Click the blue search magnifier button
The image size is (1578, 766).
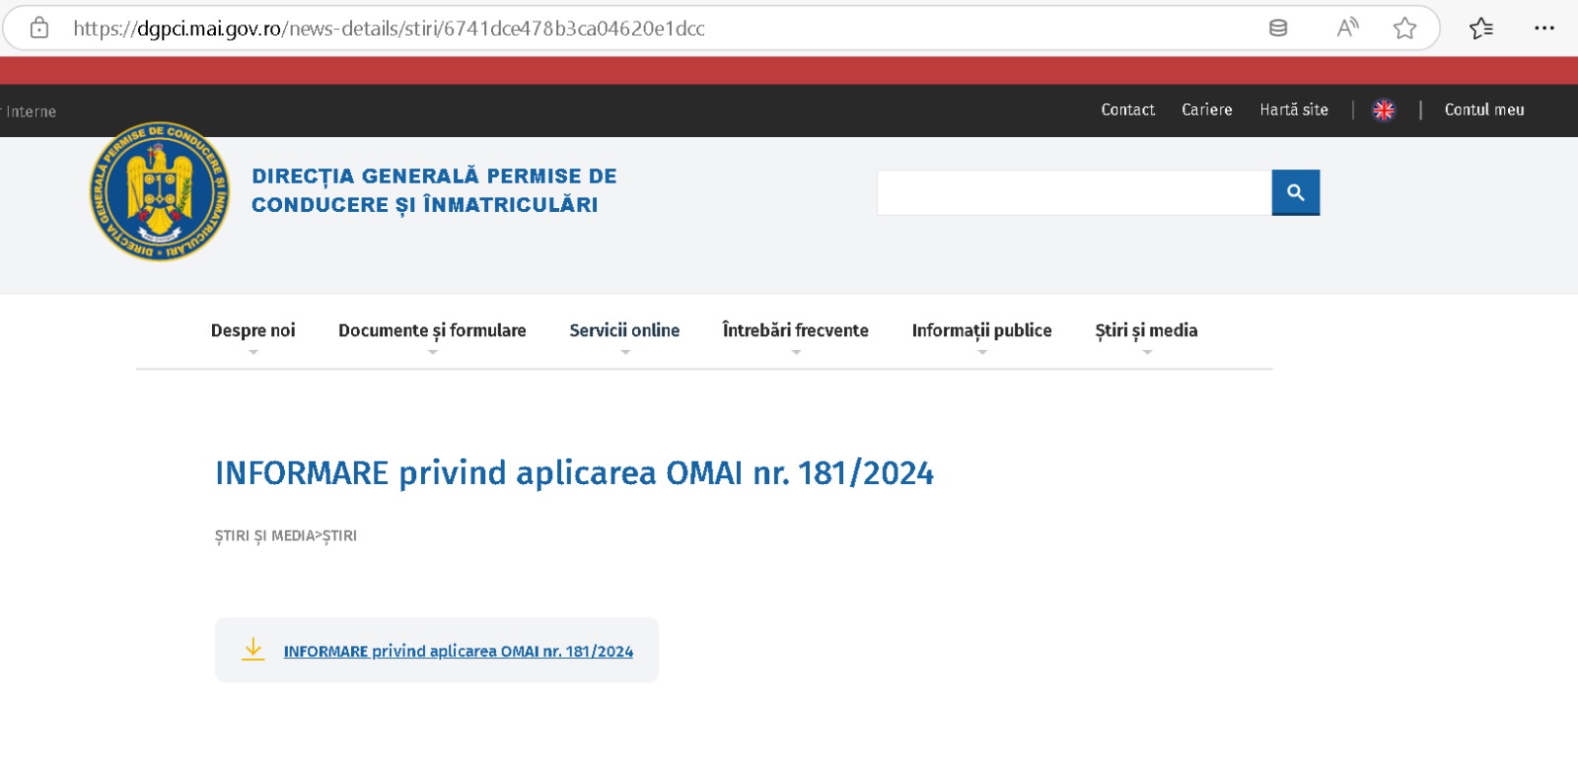pyautogui.click(x=1295, y=192)
